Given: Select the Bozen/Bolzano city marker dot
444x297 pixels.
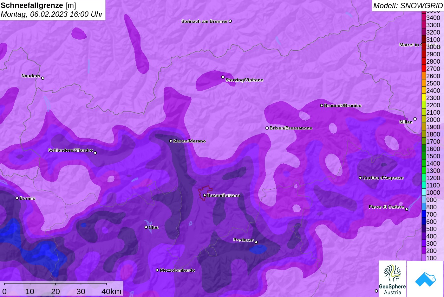Looking at the screenshot, I should point(205,195).
